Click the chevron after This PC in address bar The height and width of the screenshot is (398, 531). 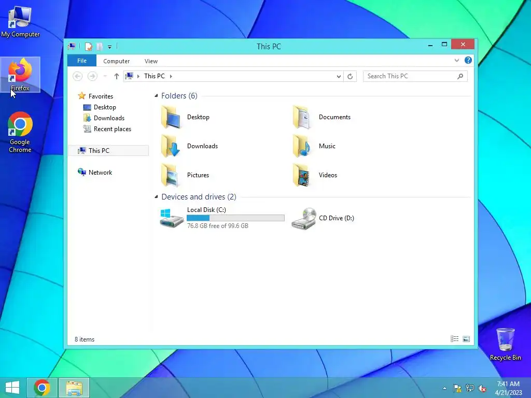point(171,76)
